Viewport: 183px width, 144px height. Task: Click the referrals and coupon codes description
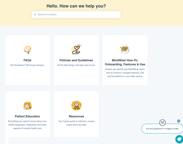tap(76, 123)
